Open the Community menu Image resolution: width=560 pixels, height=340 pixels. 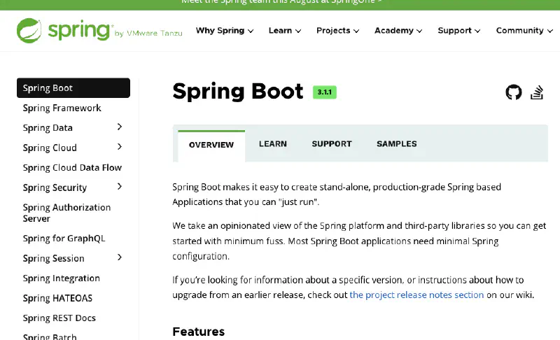[524, 31]
